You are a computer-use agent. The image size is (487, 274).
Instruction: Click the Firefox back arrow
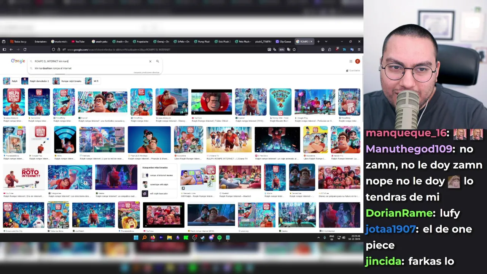(11, 49)
